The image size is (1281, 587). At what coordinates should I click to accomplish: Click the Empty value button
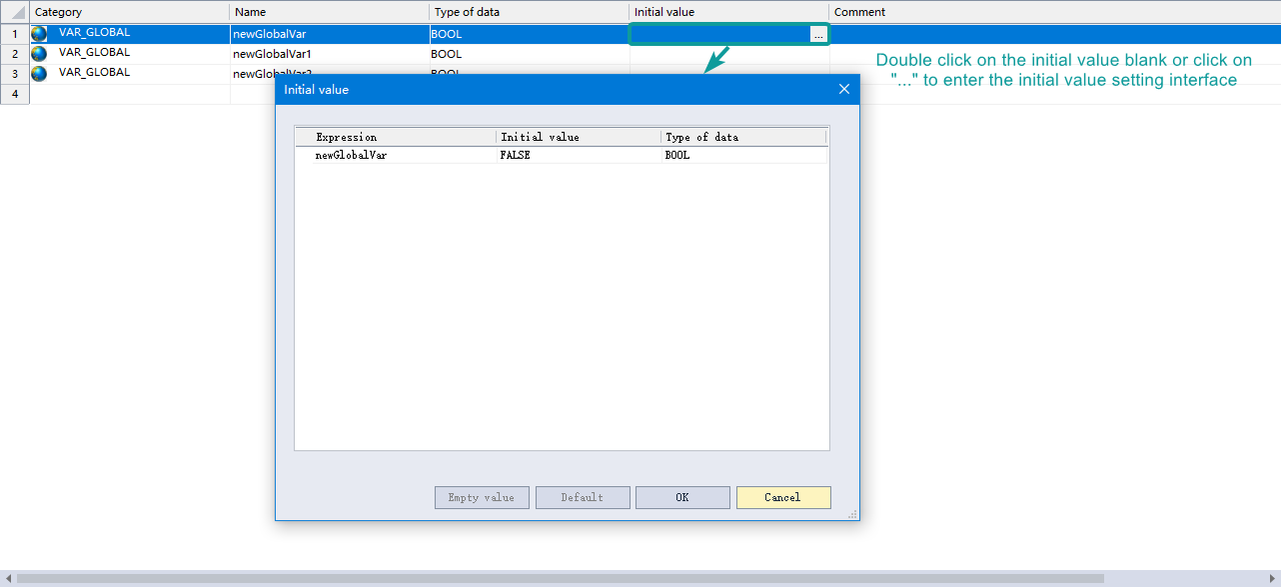point(482,497)
